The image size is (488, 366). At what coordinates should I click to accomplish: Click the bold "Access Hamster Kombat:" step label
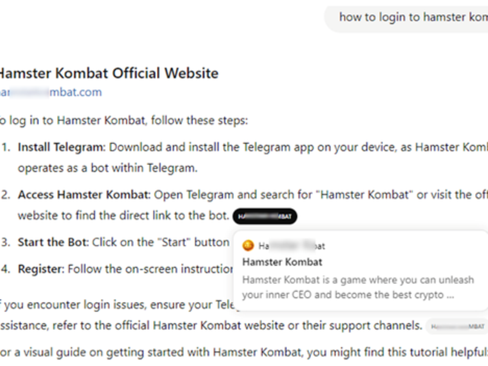point(84,195)
